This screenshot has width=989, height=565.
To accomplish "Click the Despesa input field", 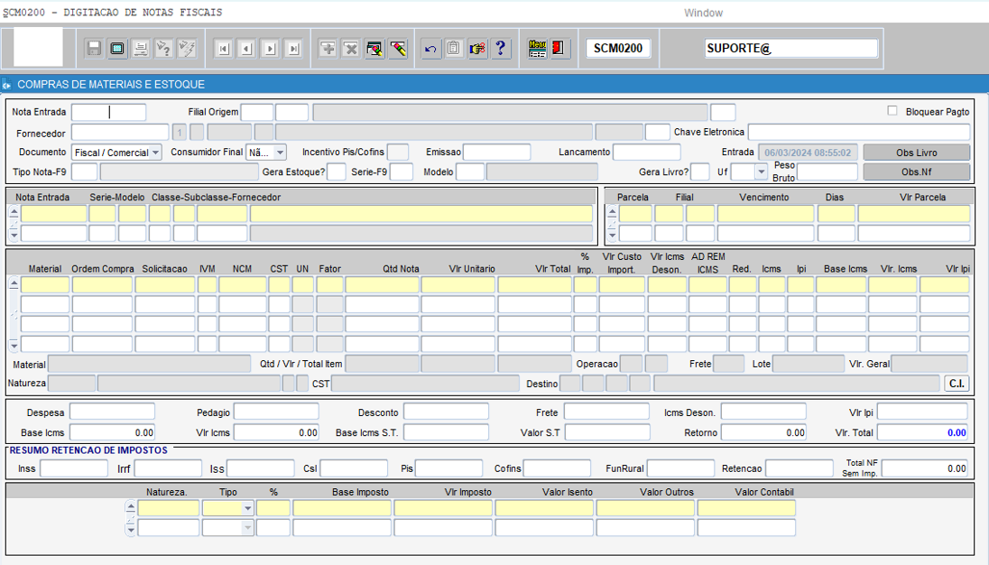I will click(112, 412).
